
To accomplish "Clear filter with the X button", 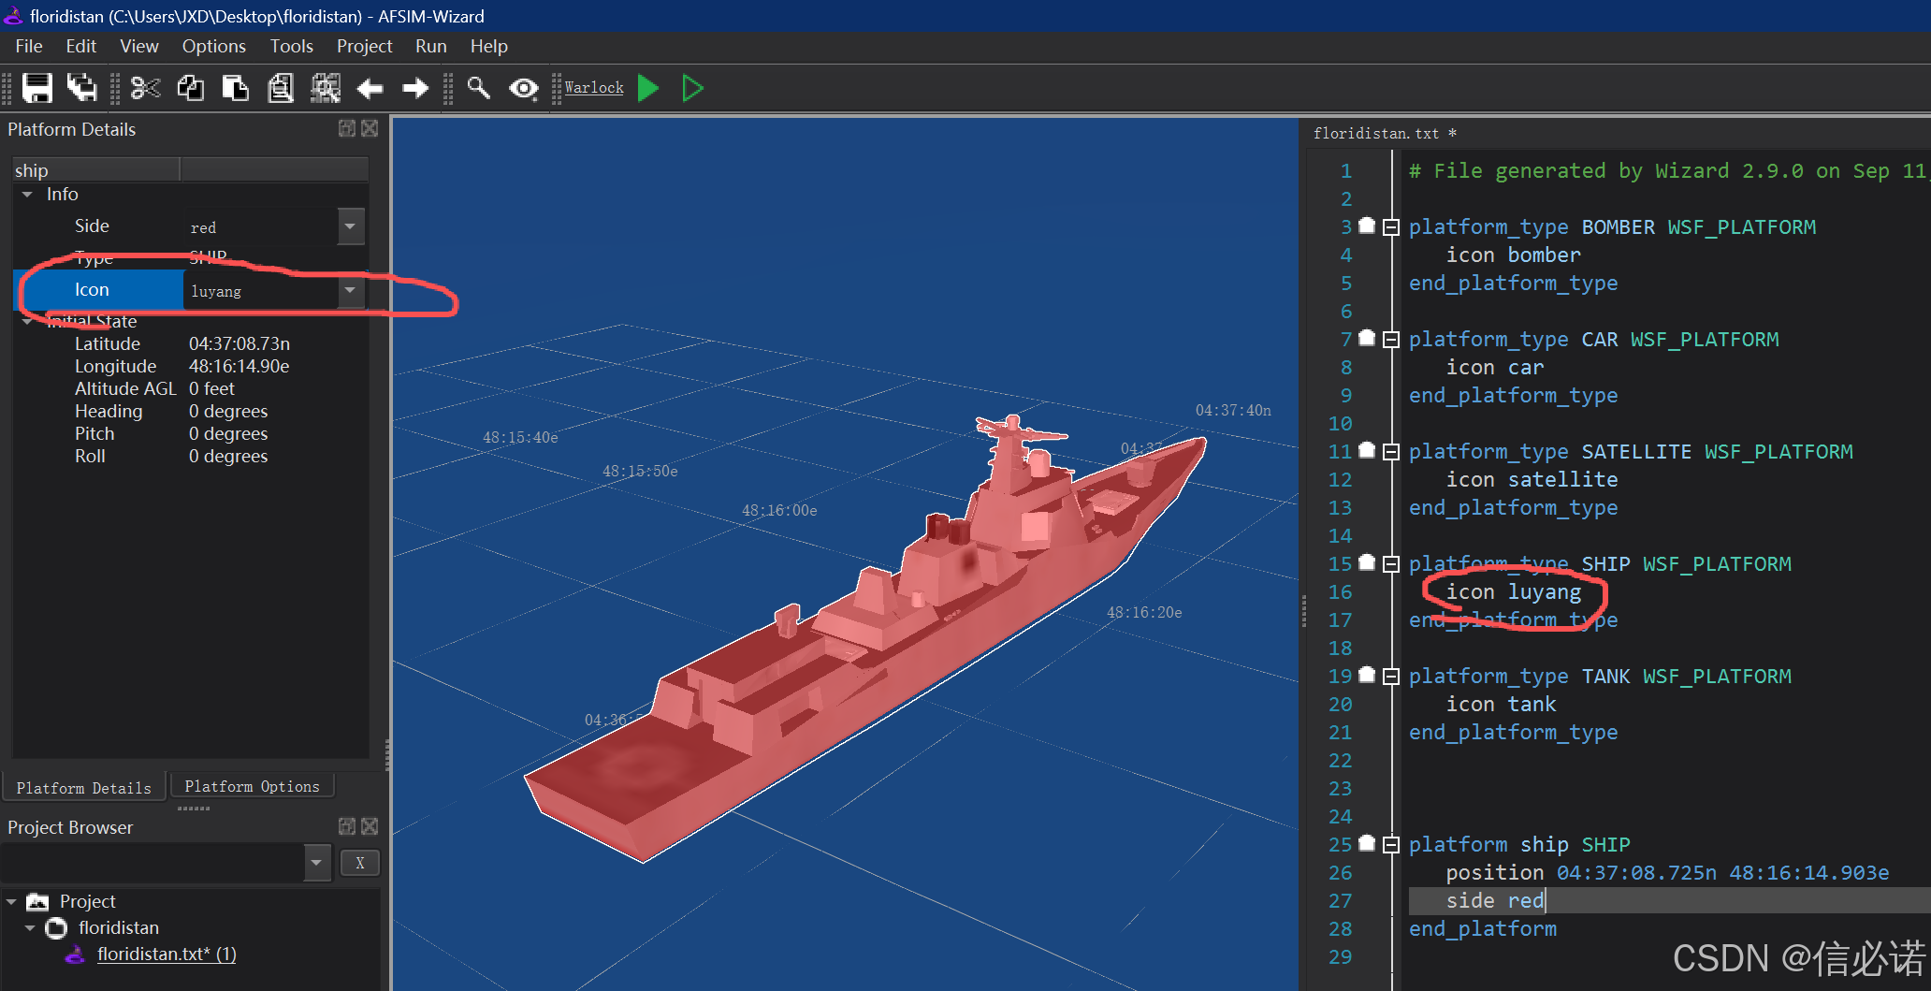I will [x=360, y=863].
